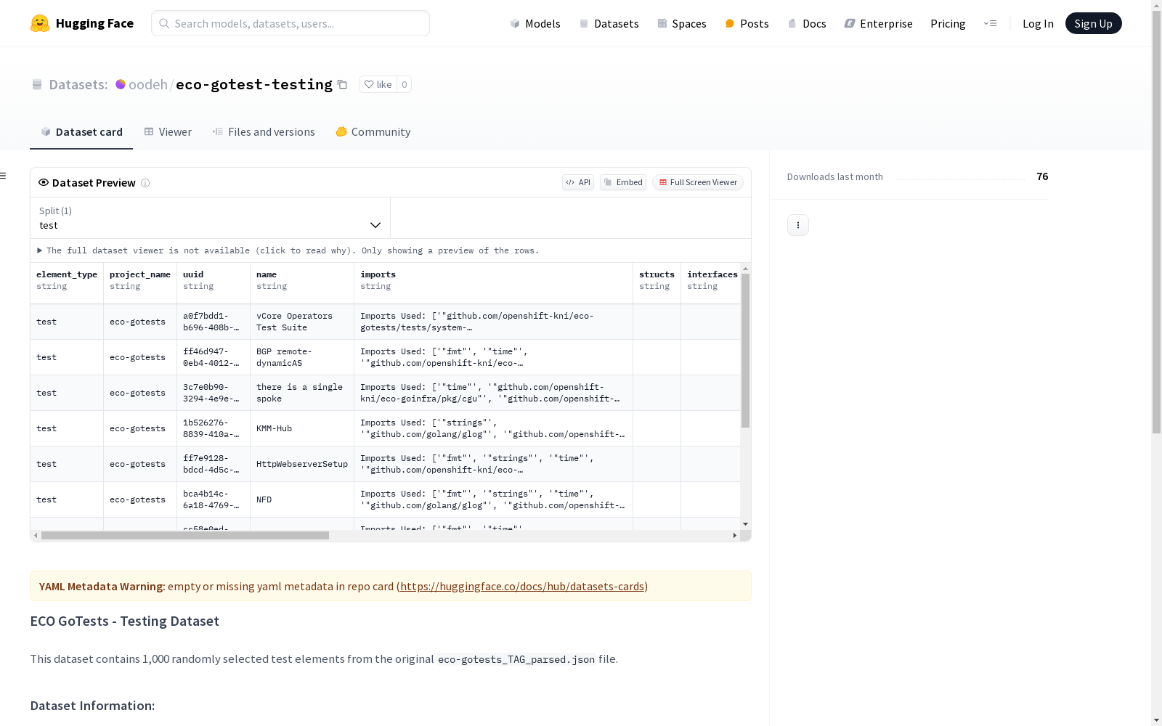Go to the Community tab

tap(373, 131)
